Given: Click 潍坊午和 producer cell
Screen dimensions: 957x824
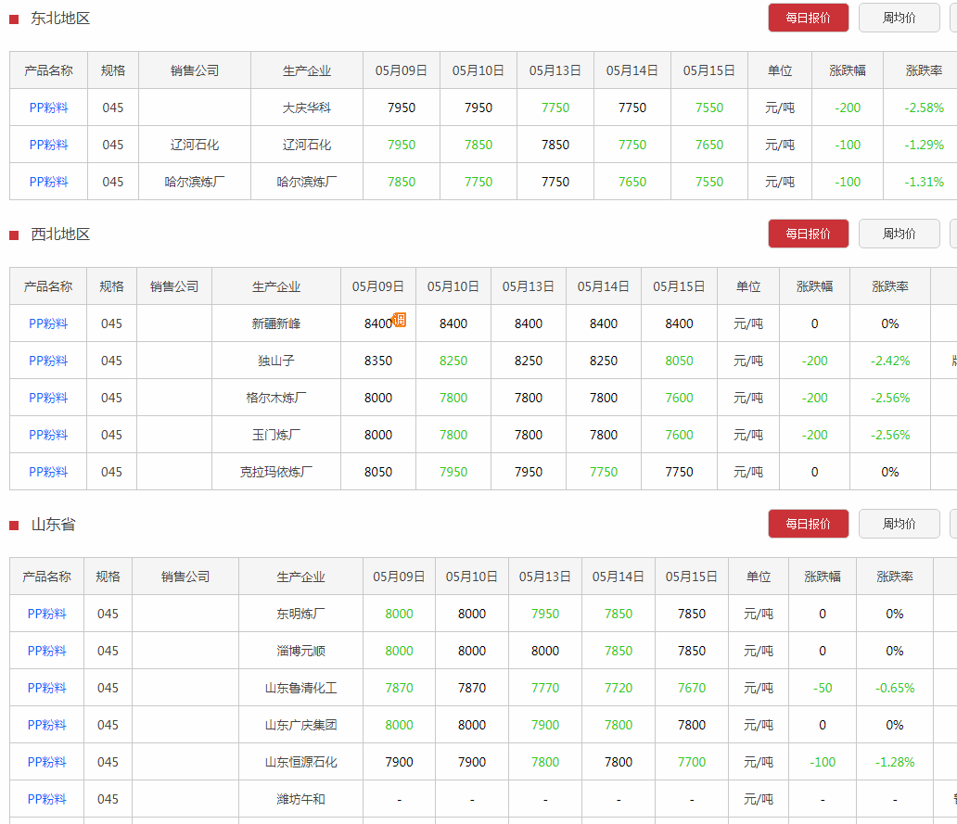Looking at the screenshot, I should pyautogui.click(x=300, y=800).
